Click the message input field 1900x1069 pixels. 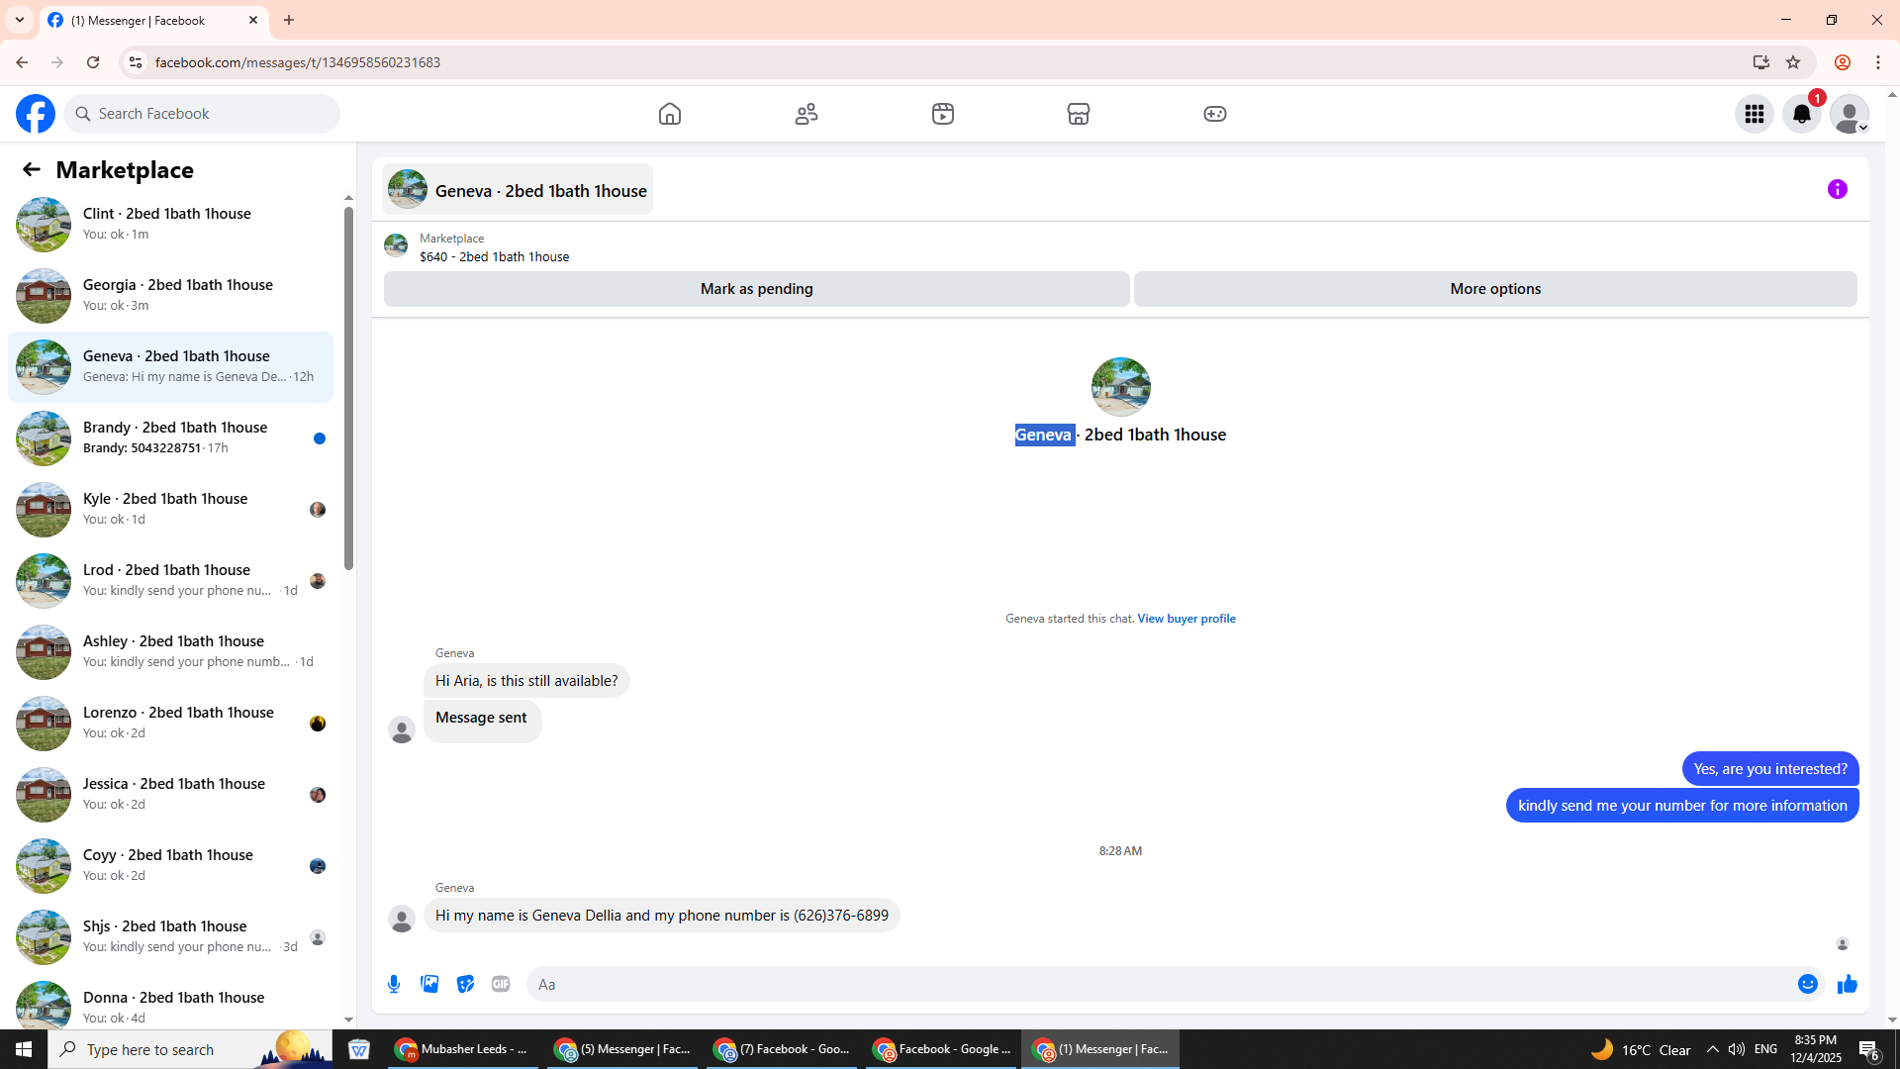[1158, 984]
